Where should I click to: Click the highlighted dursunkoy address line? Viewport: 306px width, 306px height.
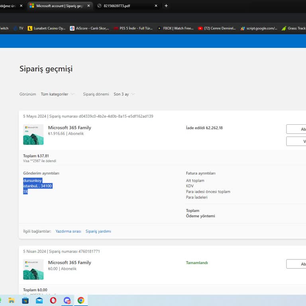[x=32, y=180]
